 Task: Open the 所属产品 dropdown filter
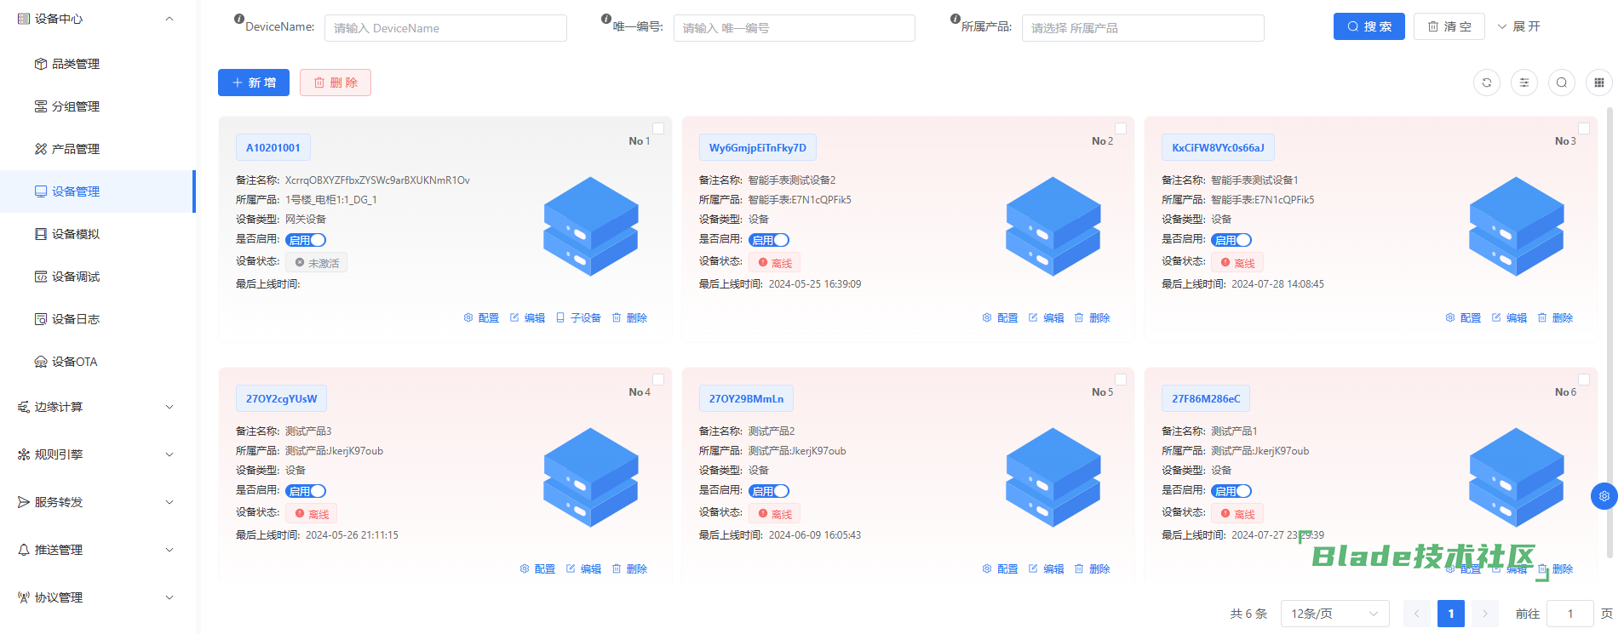pyautogui.click(x=1142, y=28)
